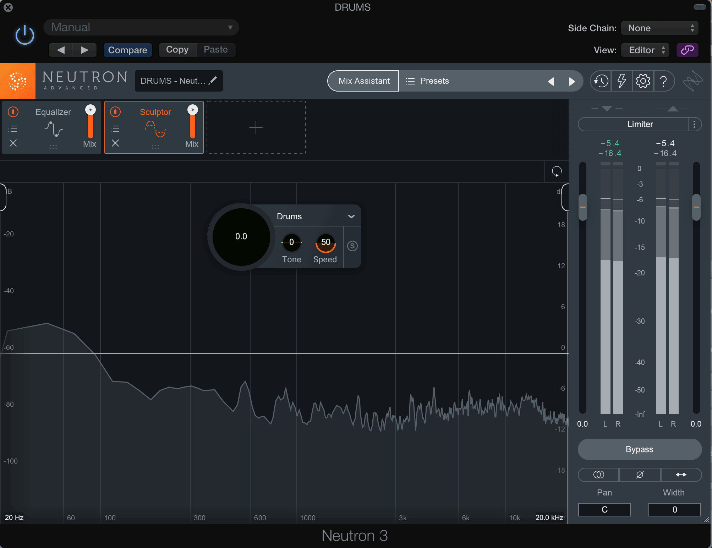Click the Compare button

[127, 50]
